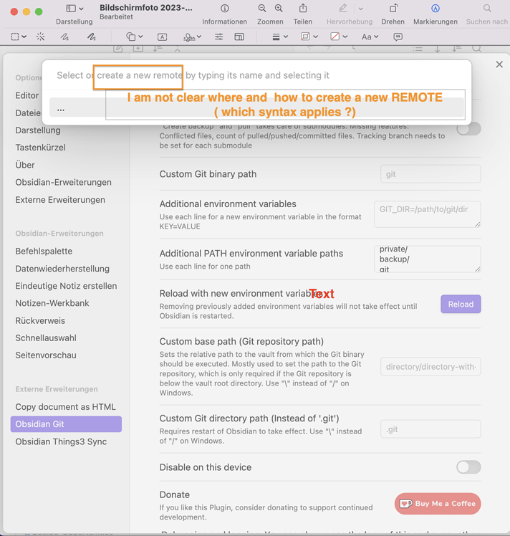Viewport: 510px width, 536px height.
Task: Select the Draw freehand tool
Action: point(91,37)
